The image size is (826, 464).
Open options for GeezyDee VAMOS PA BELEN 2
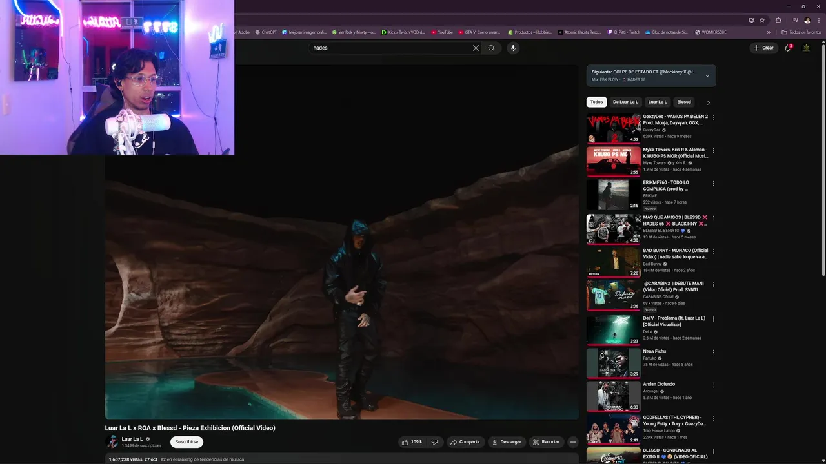tap(713, 117)
